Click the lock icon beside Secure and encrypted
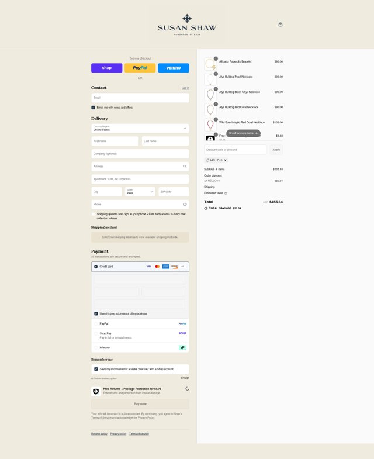This screenshot has width=374, height=459. 92,378
